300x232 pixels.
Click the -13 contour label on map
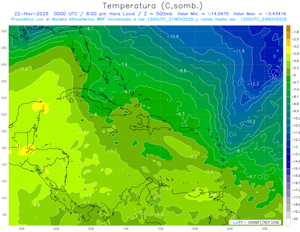(x=273, y=77)
